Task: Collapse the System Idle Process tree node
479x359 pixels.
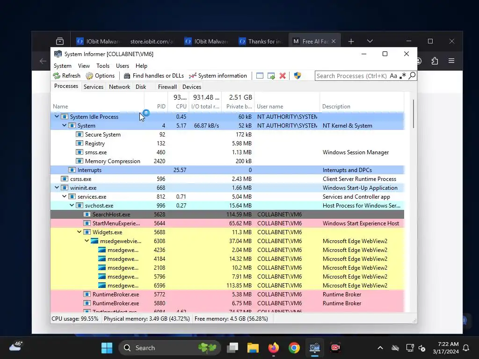Action: pyautogui.click(x=57, y=116)
